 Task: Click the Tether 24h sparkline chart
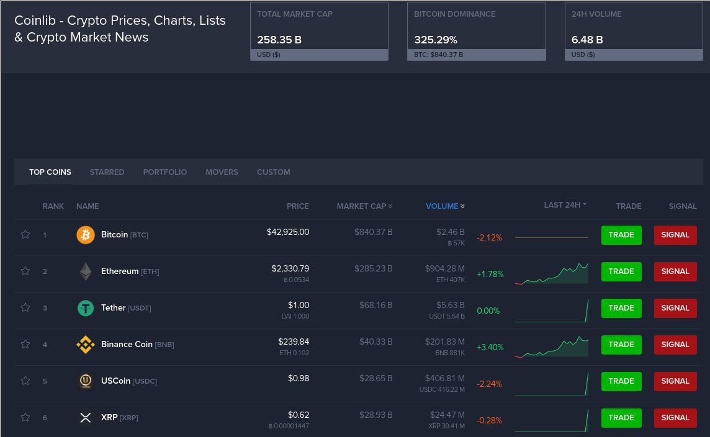(x=552, y=311)
